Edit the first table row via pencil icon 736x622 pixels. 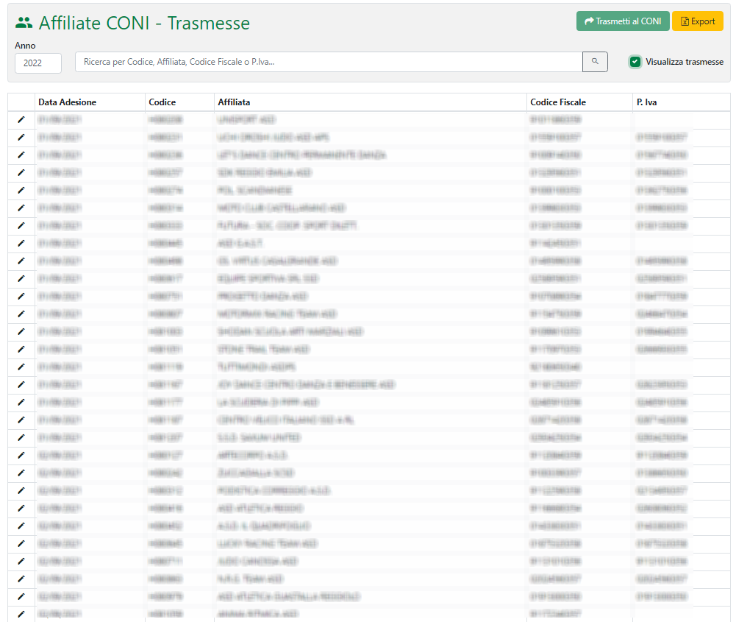[x=21, y=119]
